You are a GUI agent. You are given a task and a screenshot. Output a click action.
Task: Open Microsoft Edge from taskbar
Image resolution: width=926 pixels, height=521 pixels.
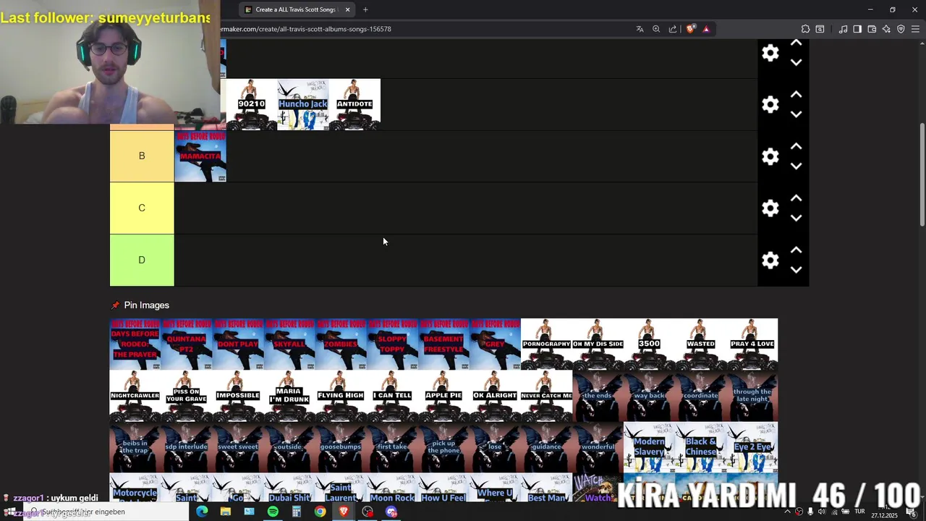[202, 512]
